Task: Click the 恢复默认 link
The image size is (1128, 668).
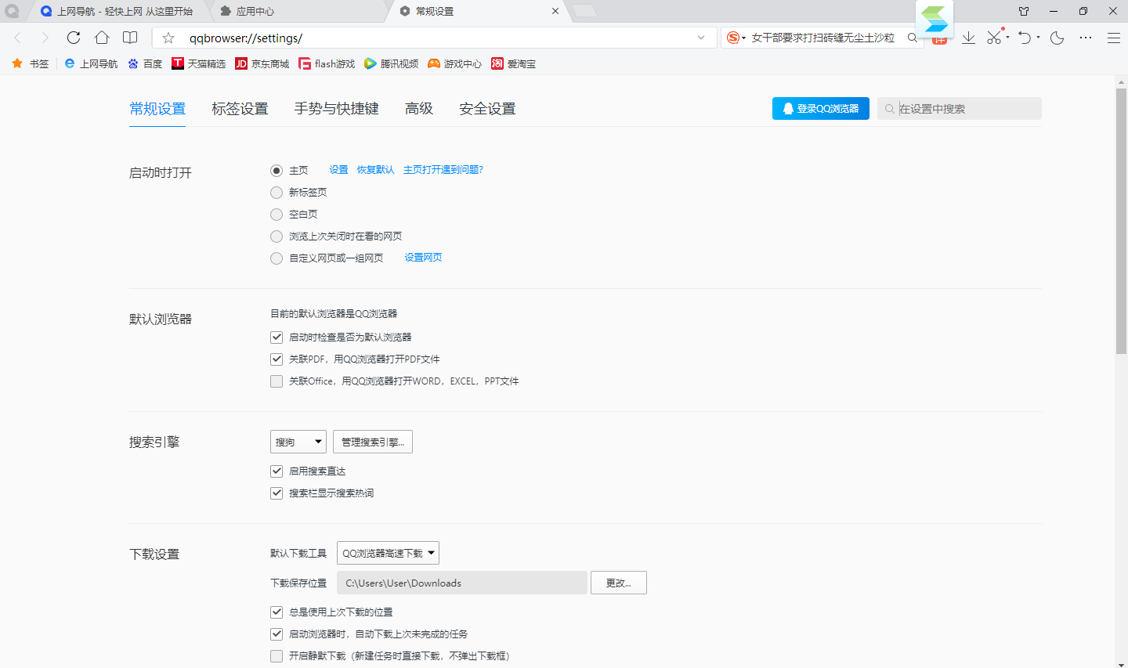Action: pos(376,170)
